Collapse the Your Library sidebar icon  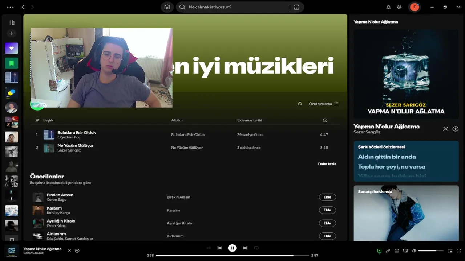(11, 22)
